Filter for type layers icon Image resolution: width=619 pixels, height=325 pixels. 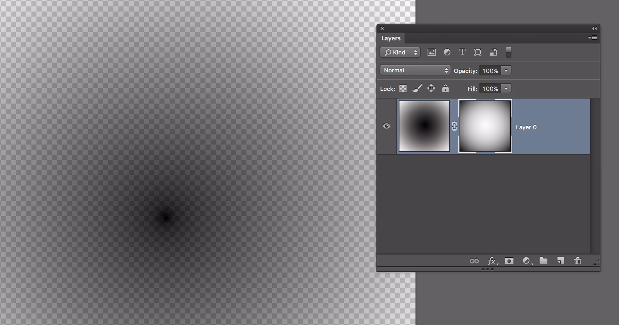click(x=462, y=52)
